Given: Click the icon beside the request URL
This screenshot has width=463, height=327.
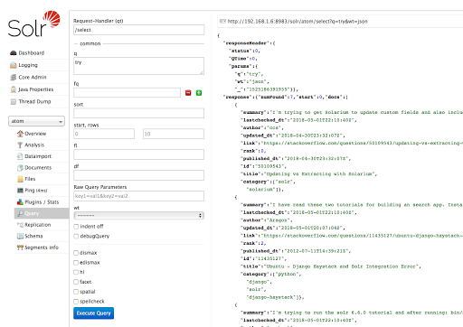Looking at the screenshot, I should pos(222,21).
